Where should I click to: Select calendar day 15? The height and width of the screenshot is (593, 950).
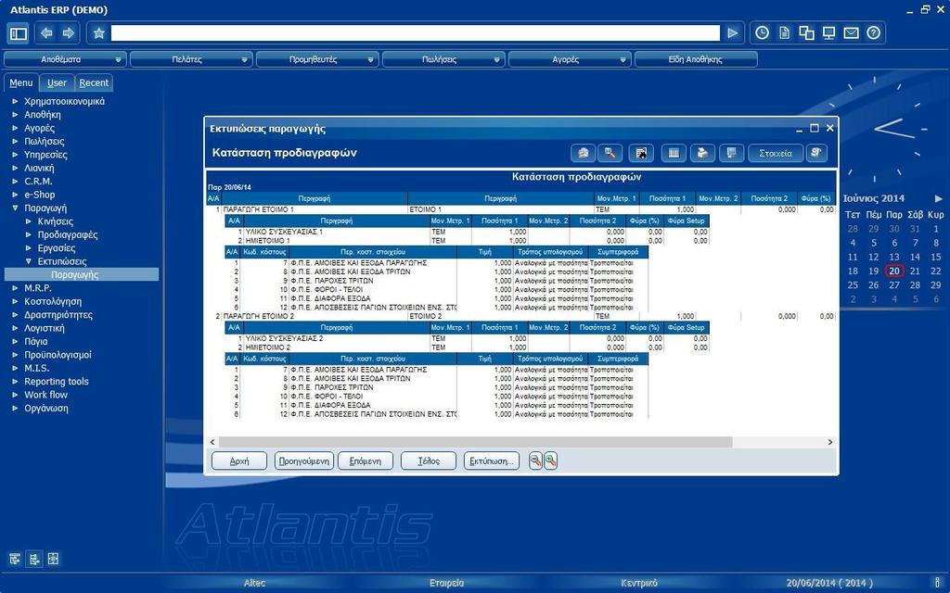pos(935,258)
